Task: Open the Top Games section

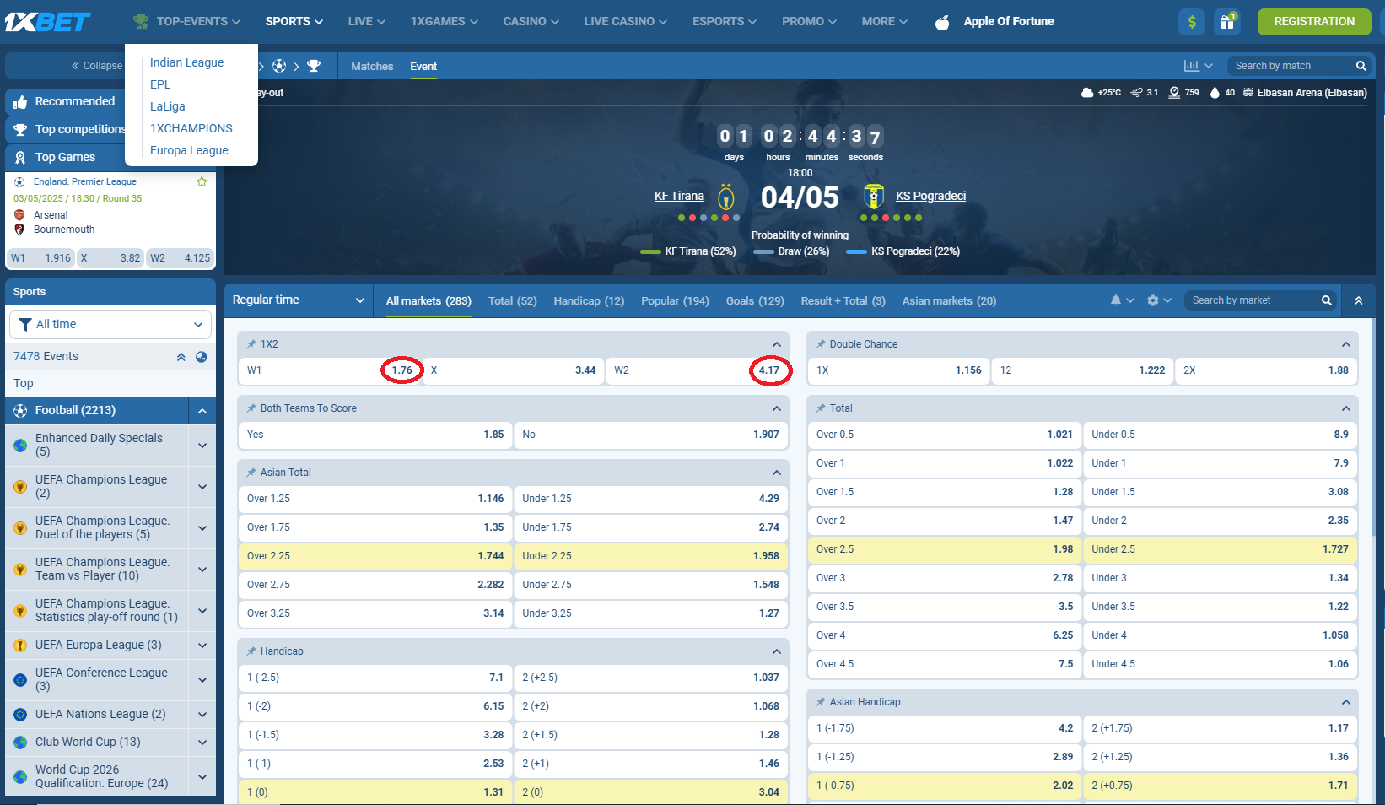Action: click(65, 157)
